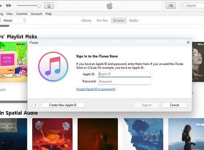Open the AirPlay output button

[x=49, y=6]
